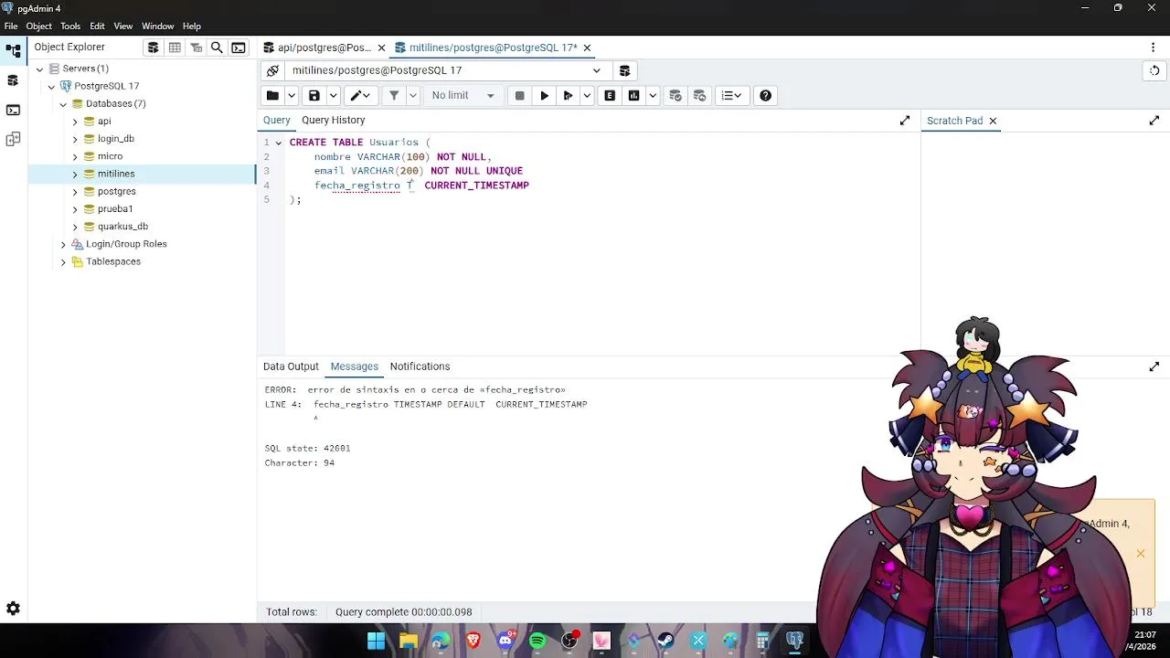Expand the Scratch Pad panel

point(1154,120)
